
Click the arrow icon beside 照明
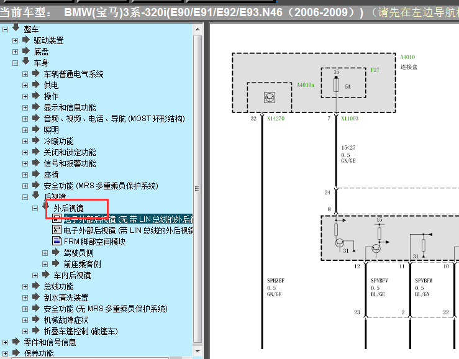point(36,129)
